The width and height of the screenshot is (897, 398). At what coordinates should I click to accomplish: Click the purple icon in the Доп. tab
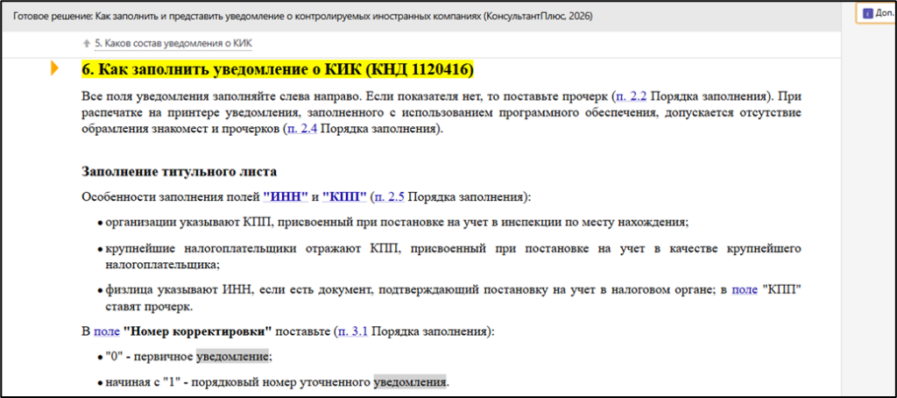[x=866, y=13]
